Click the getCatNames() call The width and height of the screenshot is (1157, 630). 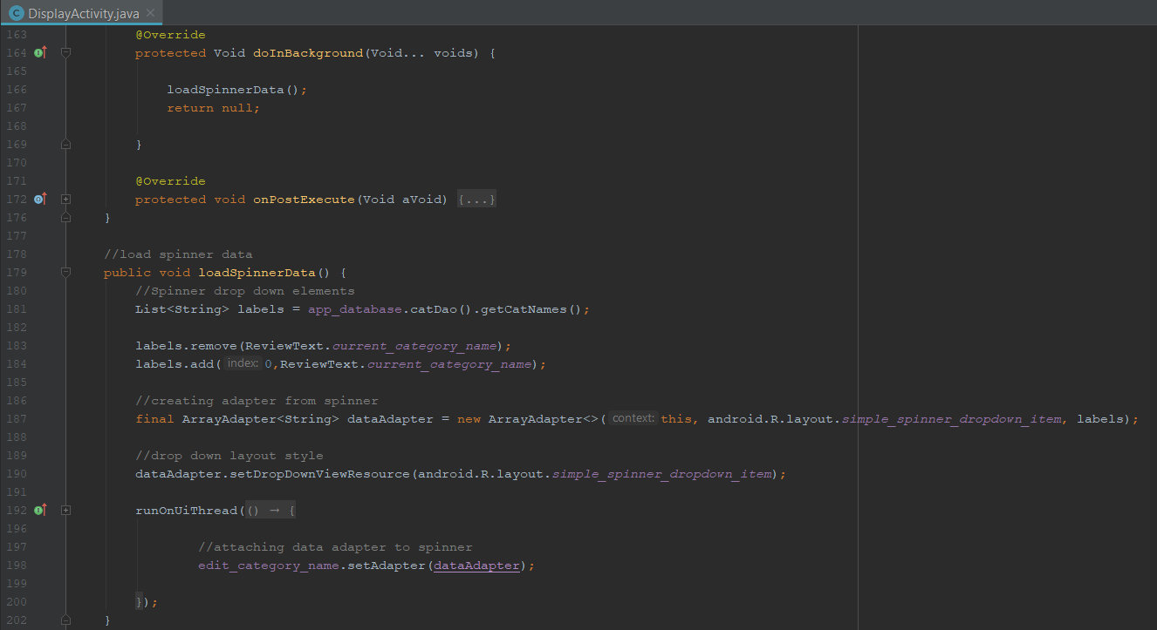coord(531,309)
